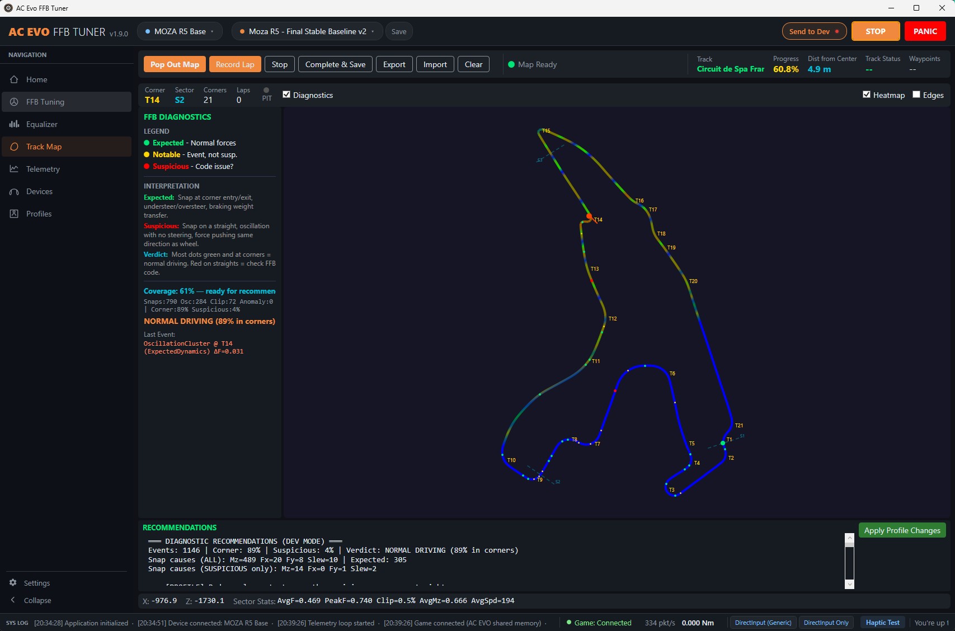Open the Devices section
Viewport: 955px width, 631px height.
pos(66,191)
